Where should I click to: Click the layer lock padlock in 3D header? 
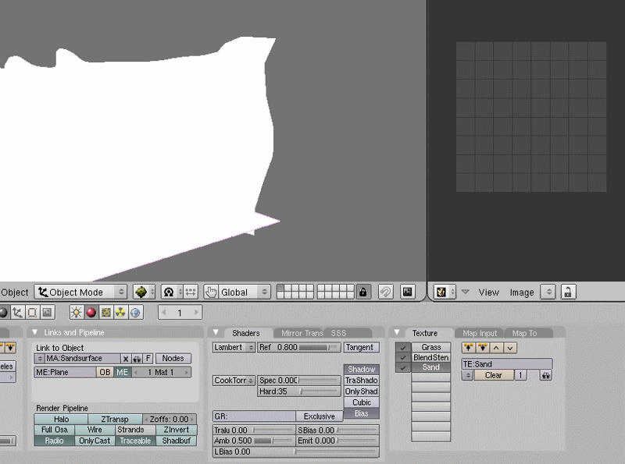pos(362,292)
